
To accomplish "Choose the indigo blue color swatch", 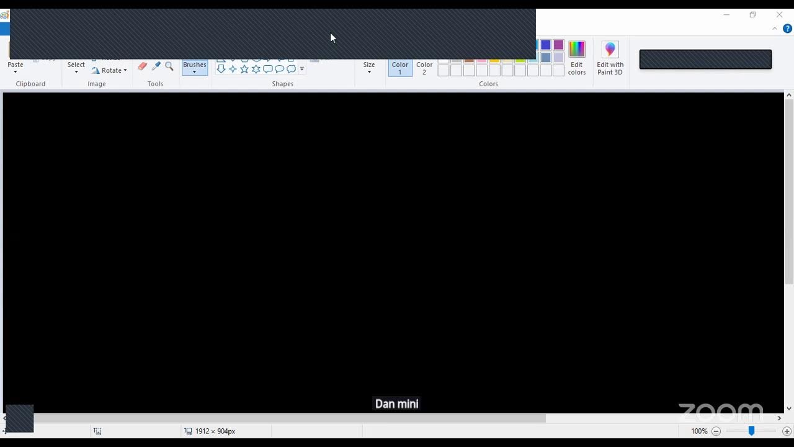I will [546, 45].
